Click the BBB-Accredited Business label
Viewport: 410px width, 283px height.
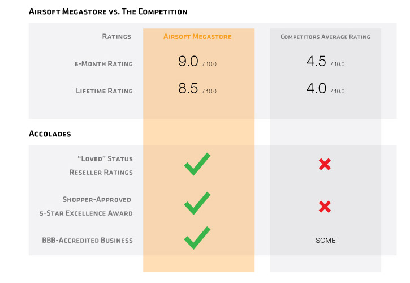tap(87, 240)
